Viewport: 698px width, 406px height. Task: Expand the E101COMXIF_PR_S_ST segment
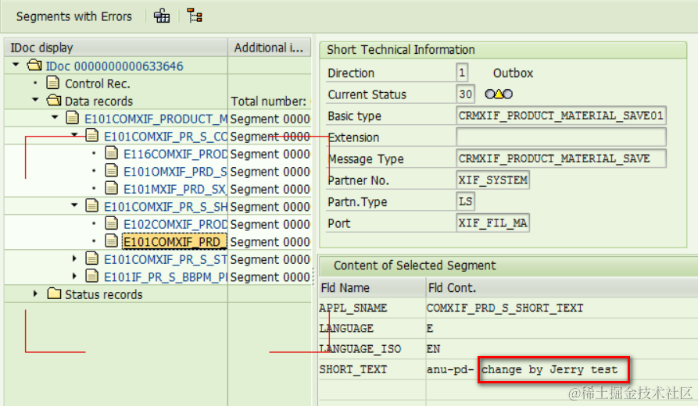tap(74, 258)
